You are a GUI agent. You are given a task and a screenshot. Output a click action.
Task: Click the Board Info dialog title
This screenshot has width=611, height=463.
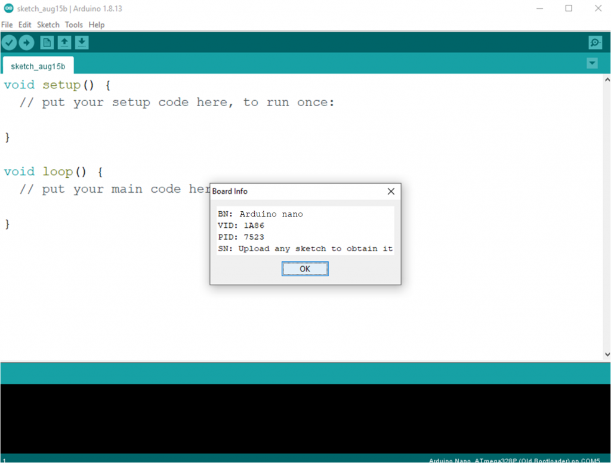(x=230, y=192)
